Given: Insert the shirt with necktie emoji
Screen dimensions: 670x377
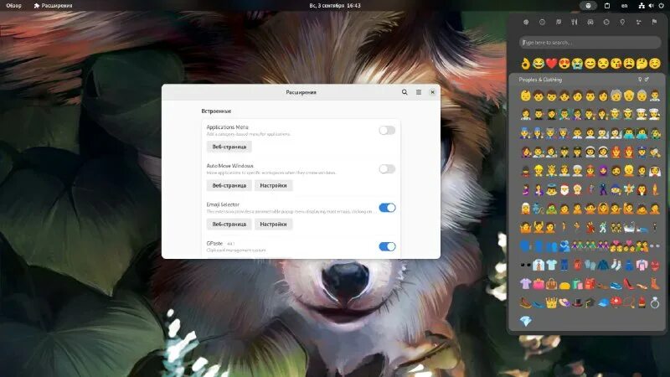Looking at the screenshot, I should pyautogui.click(x=539, y=265).
